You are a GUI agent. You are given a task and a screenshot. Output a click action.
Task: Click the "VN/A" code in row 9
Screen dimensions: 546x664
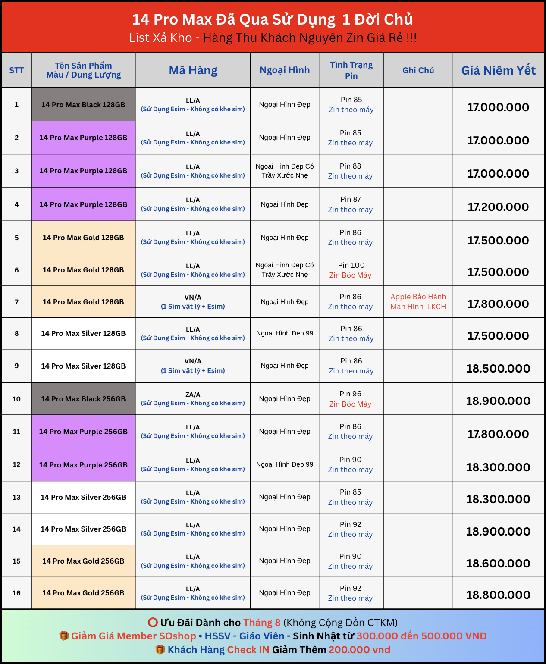tap(193, 361)
